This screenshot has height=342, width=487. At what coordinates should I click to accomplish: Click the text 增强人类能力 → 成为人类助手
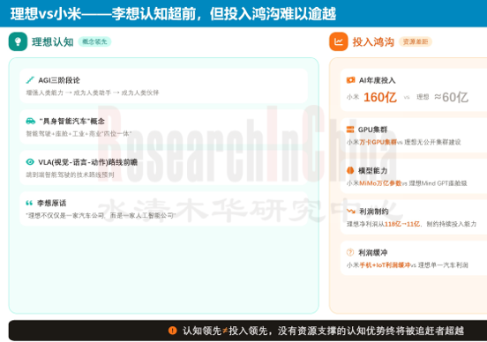point(68,93)
